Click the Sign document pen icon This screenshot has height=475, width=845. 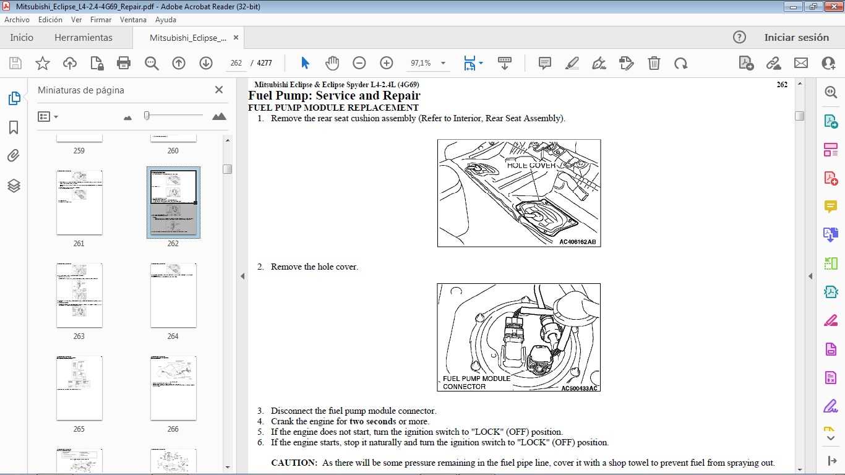[x=599, y=63]
